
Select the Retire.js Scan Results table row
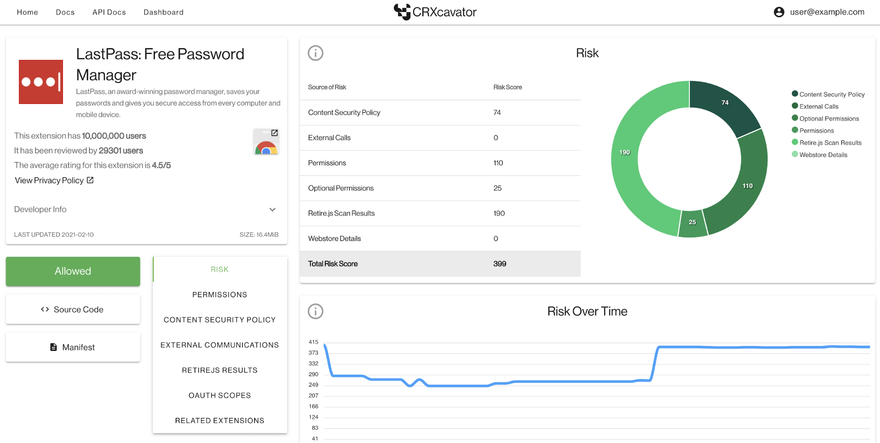pyautogui.click(x=440, y=213)
